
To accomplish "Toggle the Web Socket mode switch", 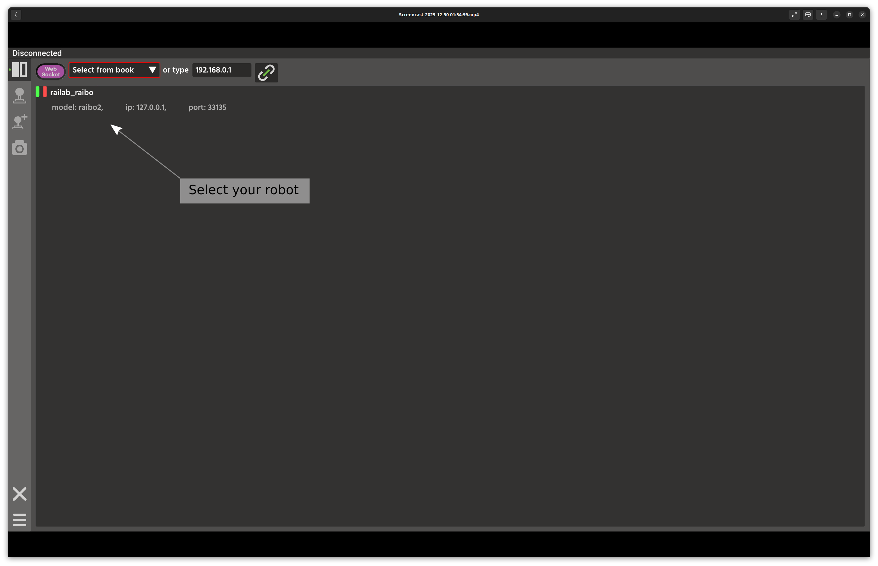I will coord(51,71).
